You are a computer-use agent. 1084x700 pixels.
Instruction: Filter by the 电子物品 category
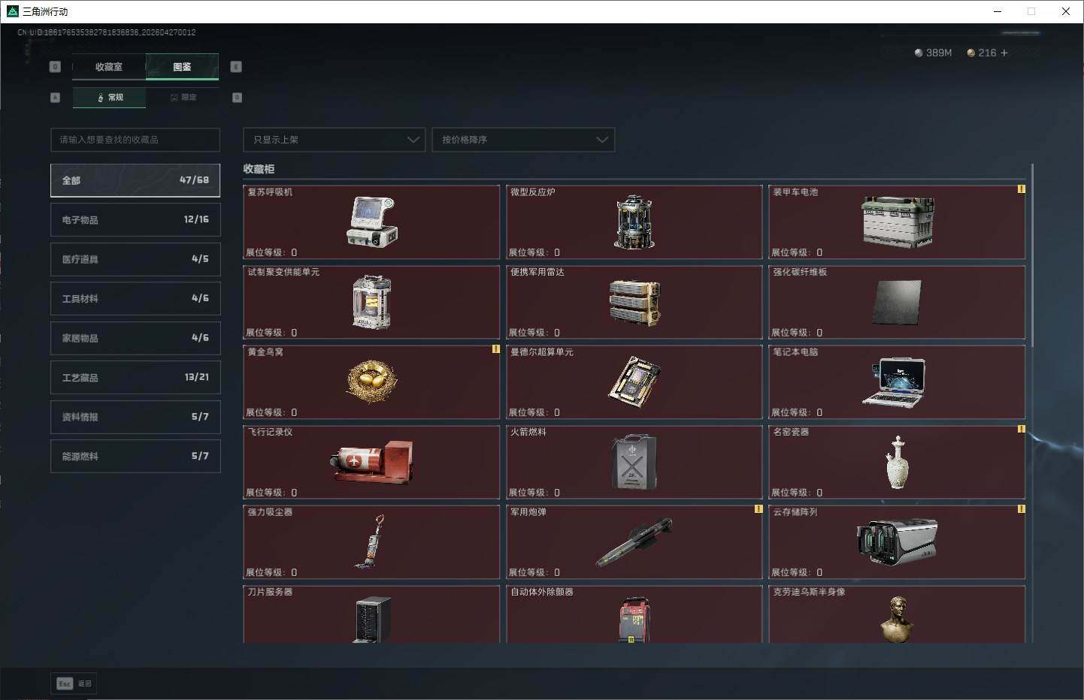tap(135, 219)
